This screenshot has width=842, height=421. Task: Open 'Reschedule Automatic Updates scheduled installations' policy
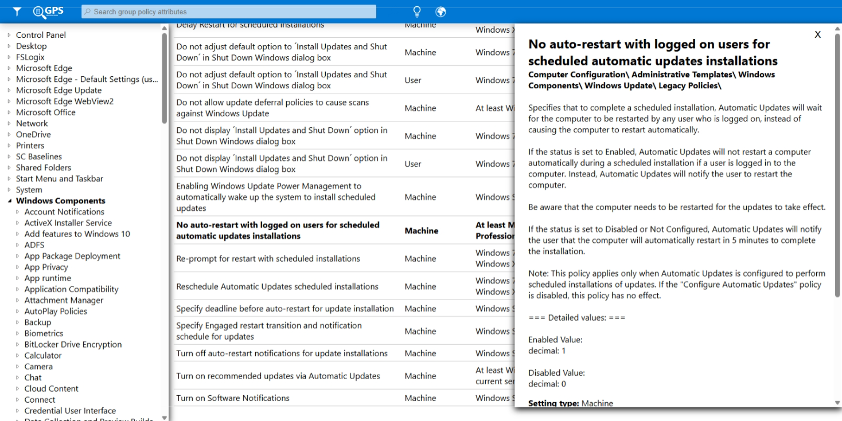point(344,286)
